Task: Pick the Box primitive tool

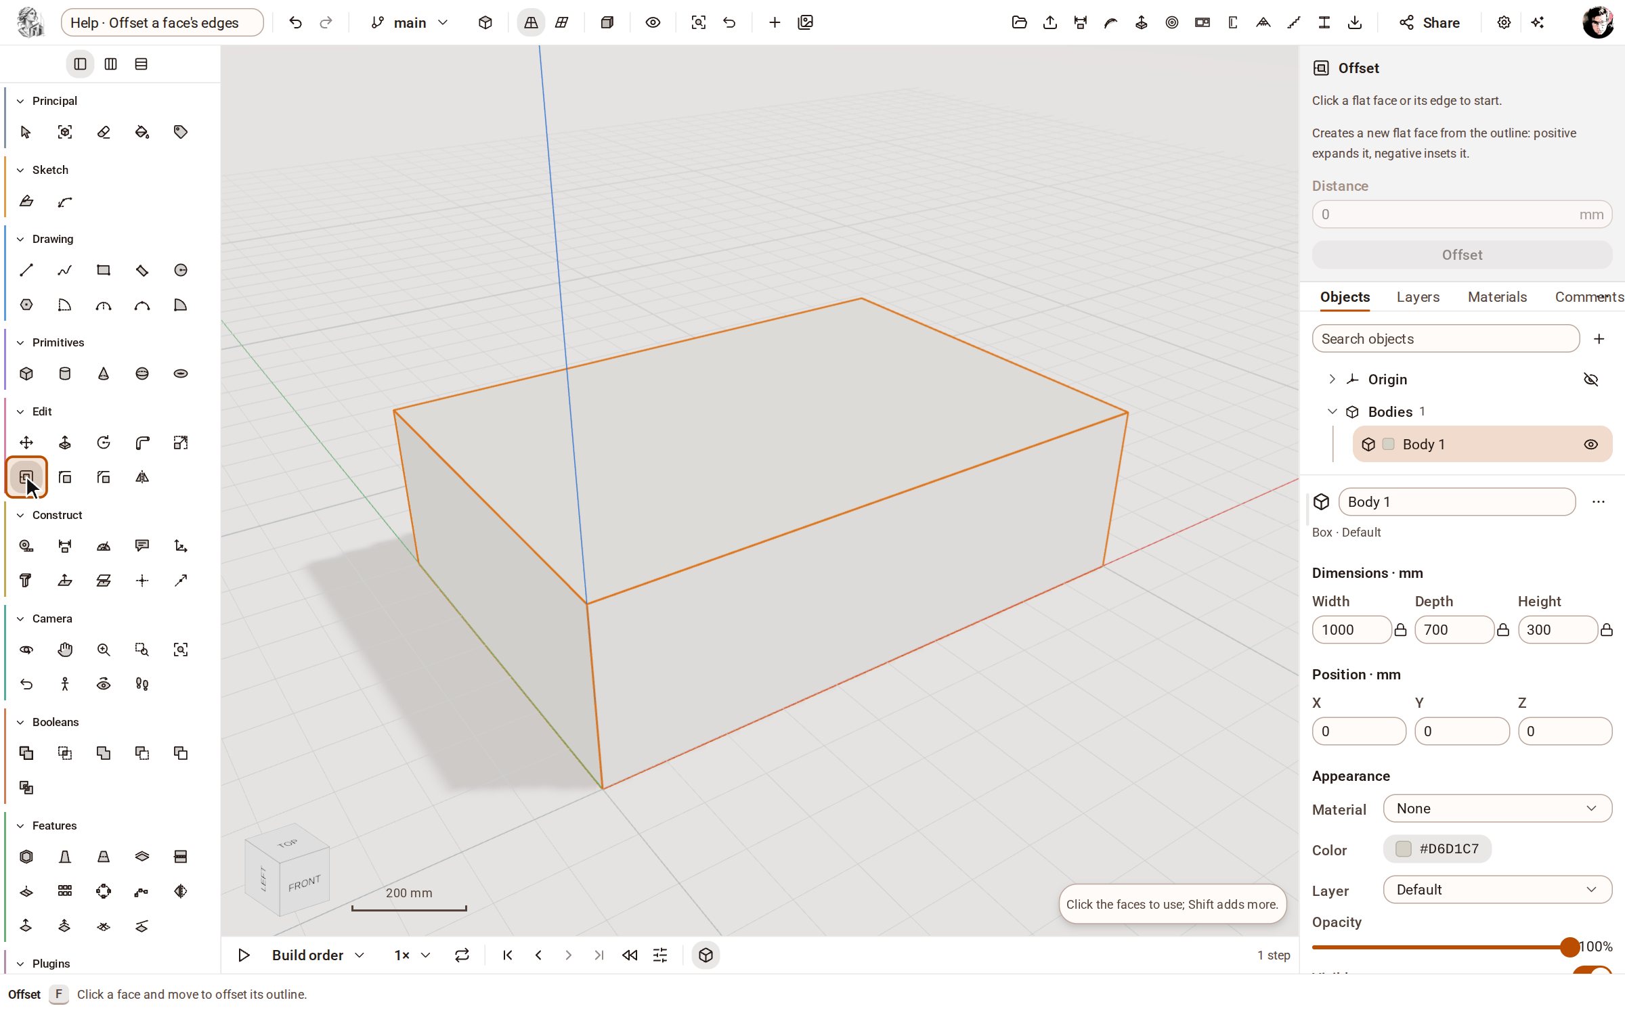Action: tap(26, 374)
